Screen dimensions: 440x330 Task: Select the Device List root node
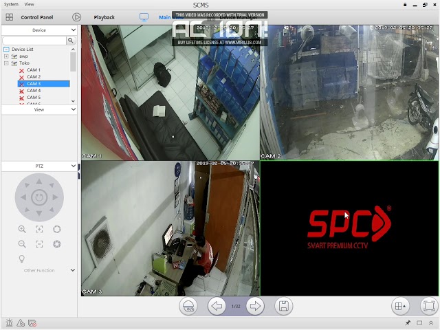22,49
